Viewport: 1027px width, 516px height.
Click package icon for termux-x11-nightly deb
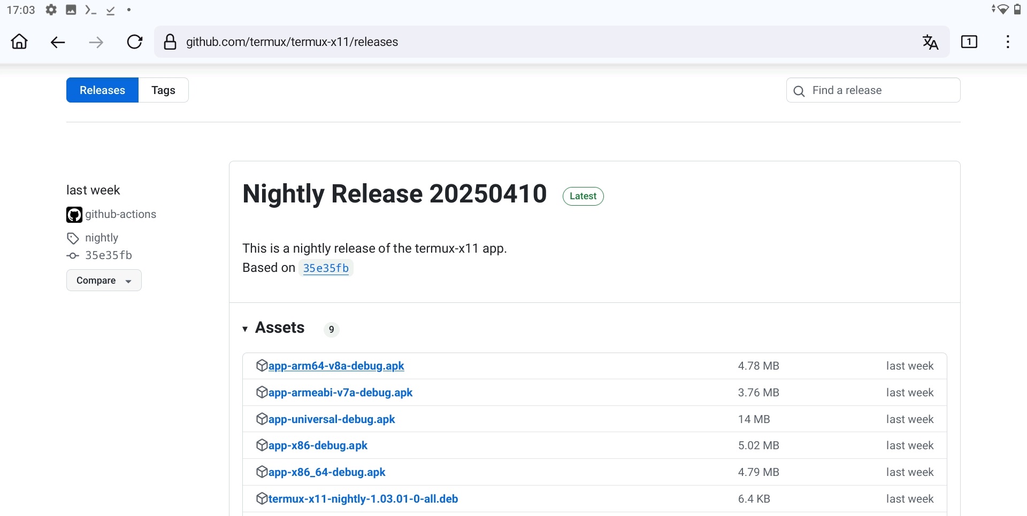(x=262, y=498)
